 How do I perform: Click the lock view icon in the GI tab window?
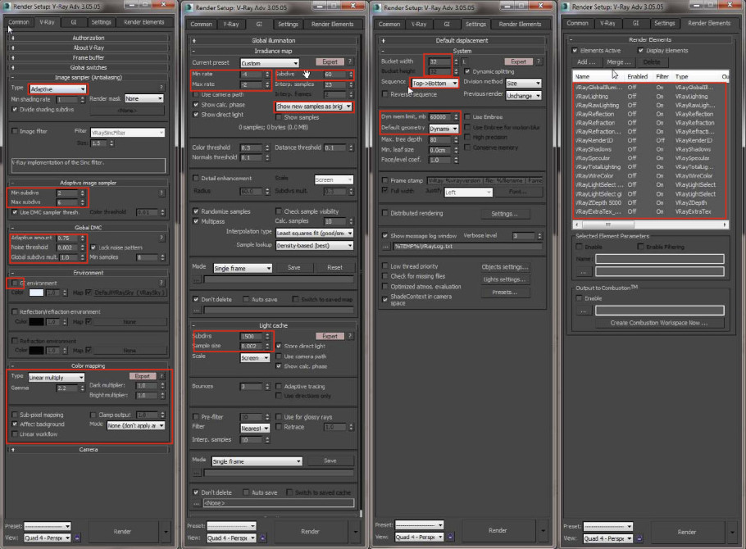(x=262, y=538)
